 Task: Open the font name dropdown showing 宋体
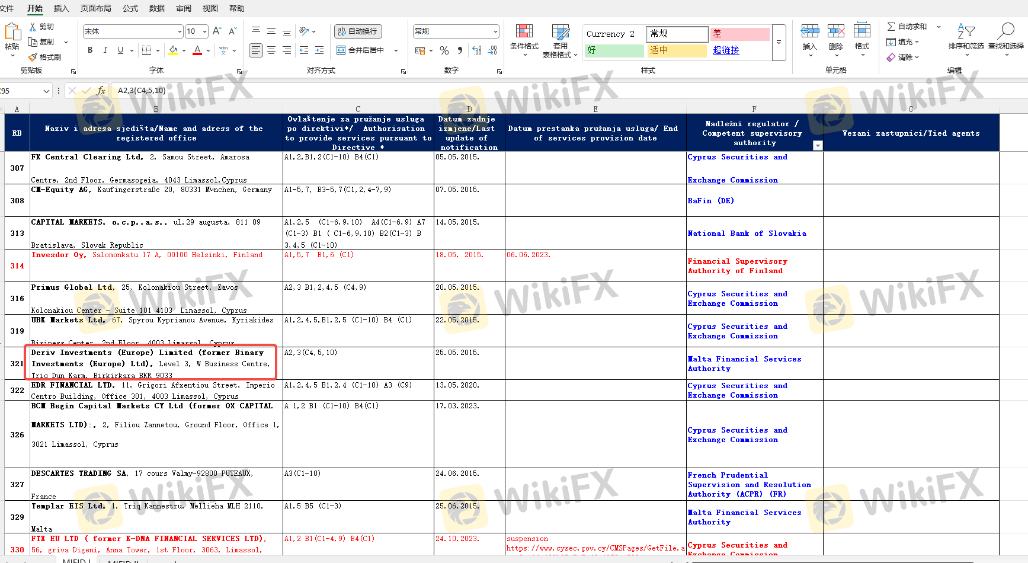[x=180, y=31]
